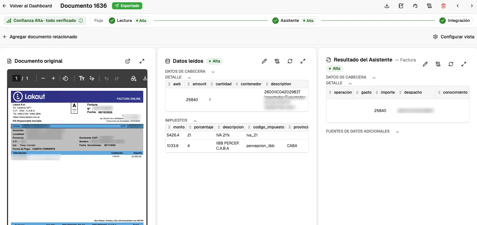Click the 5426.4 monto cell
477x225 pixels.
point(175,136)
